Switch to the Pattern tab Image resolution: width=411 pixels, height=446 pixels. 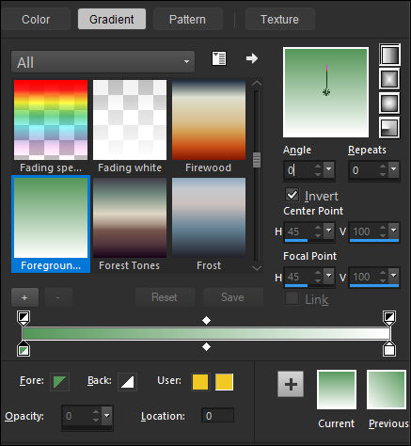point(188,20)
